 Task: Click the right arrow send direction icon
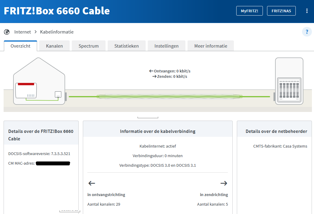tap(224, 183)
